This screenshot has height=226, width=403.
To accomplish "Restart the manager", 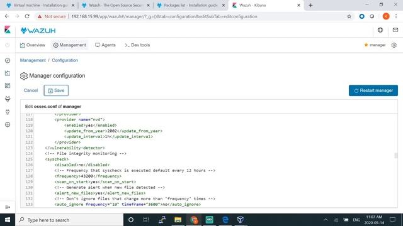I will 373,90.
